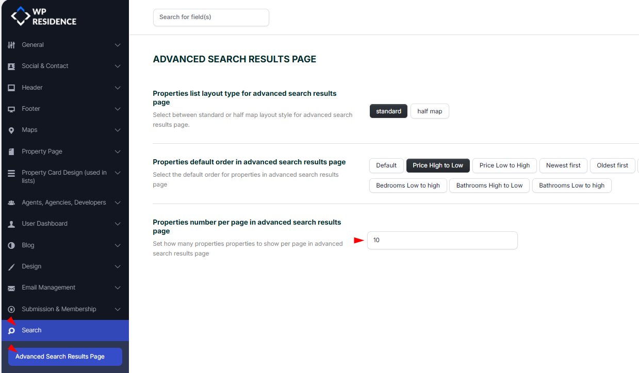Viewport: 639px width, 373px height.
Task: Set default order to Newest first
Action: pos(563,165)
